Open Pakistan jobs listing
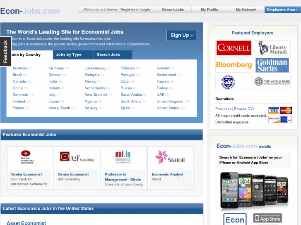 [128, 68]
